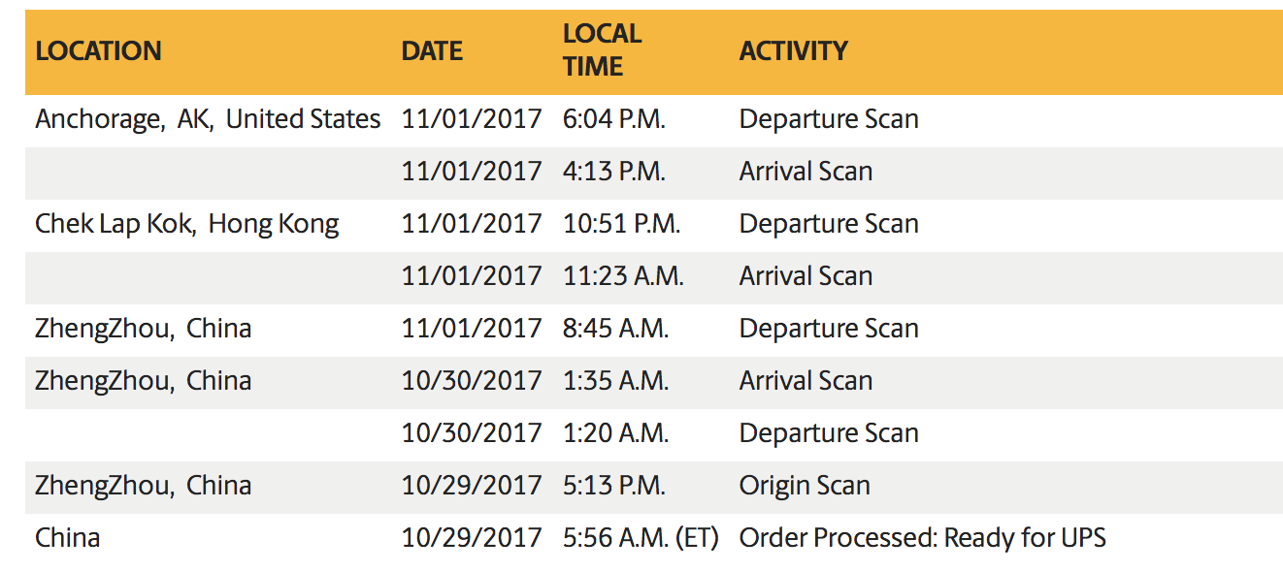Click the 5:56 A.M. (ET) time
The image size is (1283, 572).
tap(641, 538)
